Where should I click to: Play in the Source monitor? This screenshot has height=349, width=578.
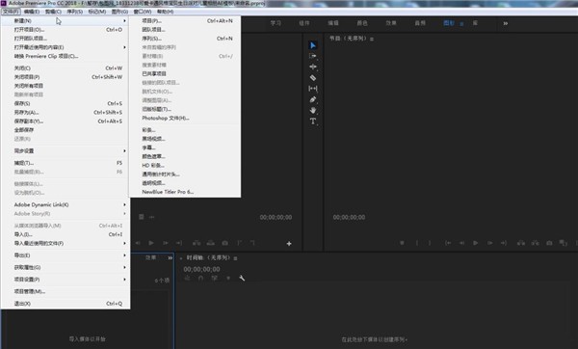[151, 243]
